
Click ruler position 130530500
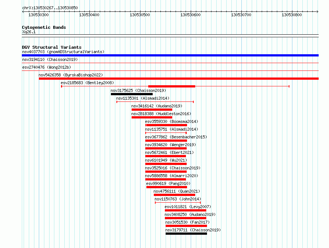[x=140, y=15]
